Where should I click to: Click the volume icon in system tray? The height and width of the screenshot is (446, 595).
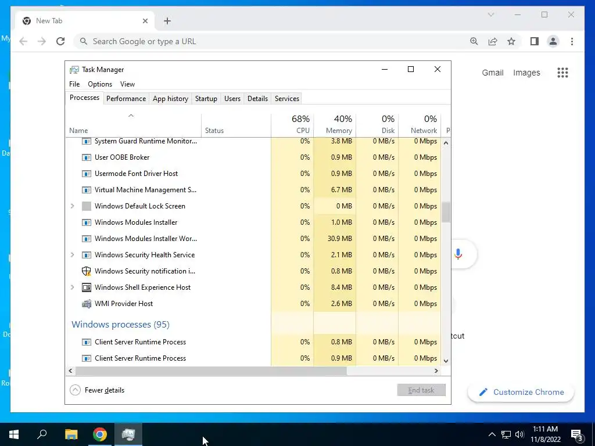tap(519, 434)
